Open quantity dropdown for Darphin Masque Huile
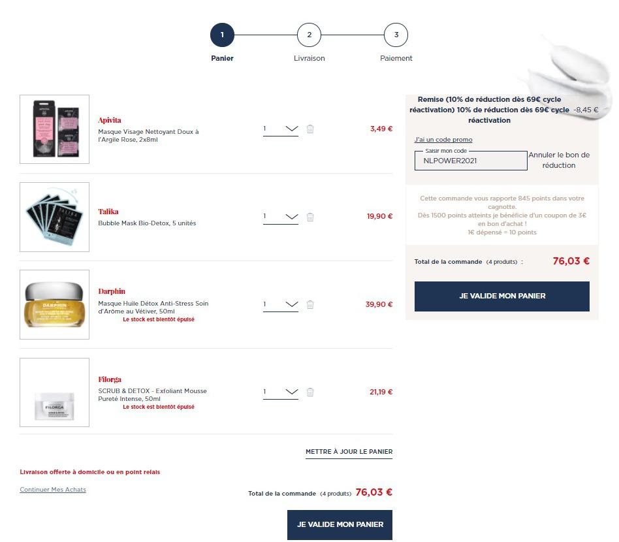Image resolution: width=619 pixels, height=542 pixels. 281,304
